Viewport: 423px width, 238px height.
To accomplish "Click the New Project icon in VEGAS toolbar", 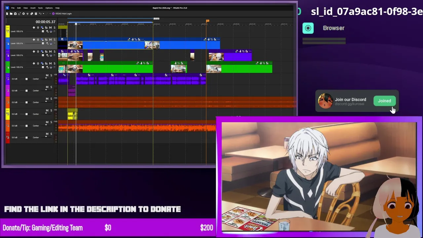I will click(7, 14).
